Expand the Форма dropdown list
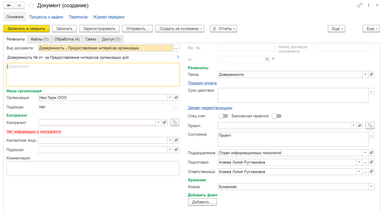Screen dimensions: 384x213 coord(371,187)
